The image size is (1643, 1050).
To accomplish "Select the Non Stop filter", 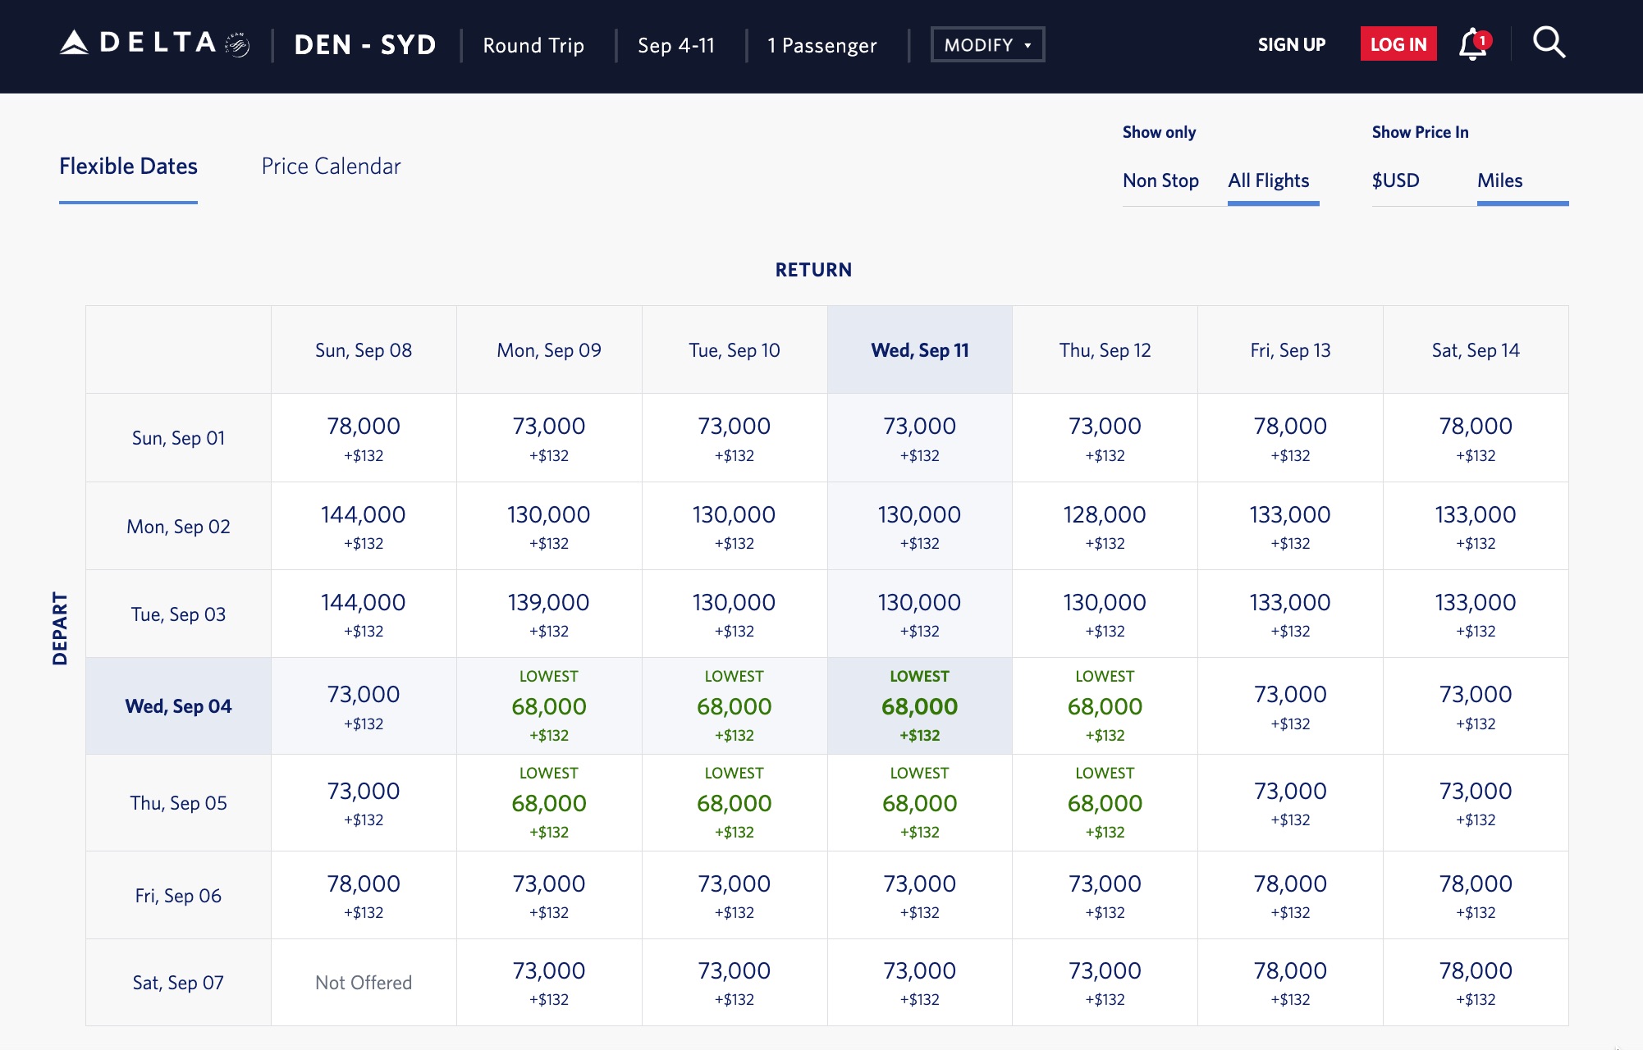I will 1160,180.
